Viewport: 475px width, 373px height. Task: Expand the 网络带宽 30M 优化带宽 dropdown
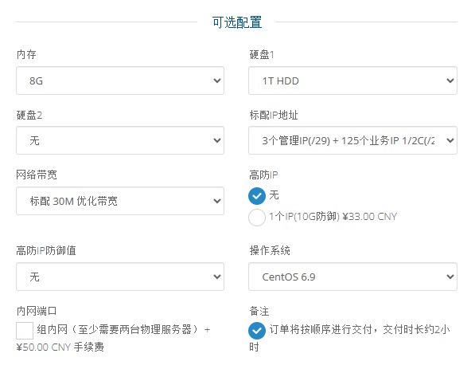[120, 201]
